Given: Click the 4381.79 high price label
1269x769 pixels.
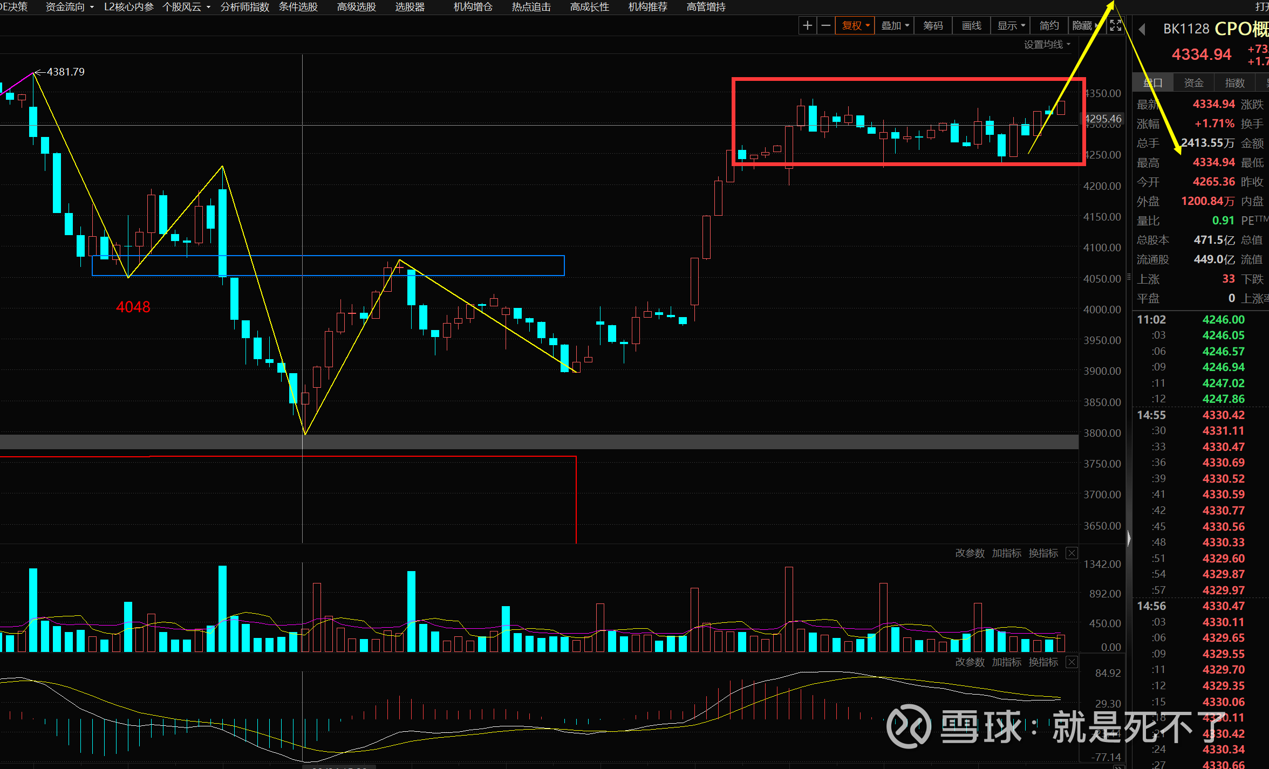Looking at the screenshot, I should tap(66, 72).
